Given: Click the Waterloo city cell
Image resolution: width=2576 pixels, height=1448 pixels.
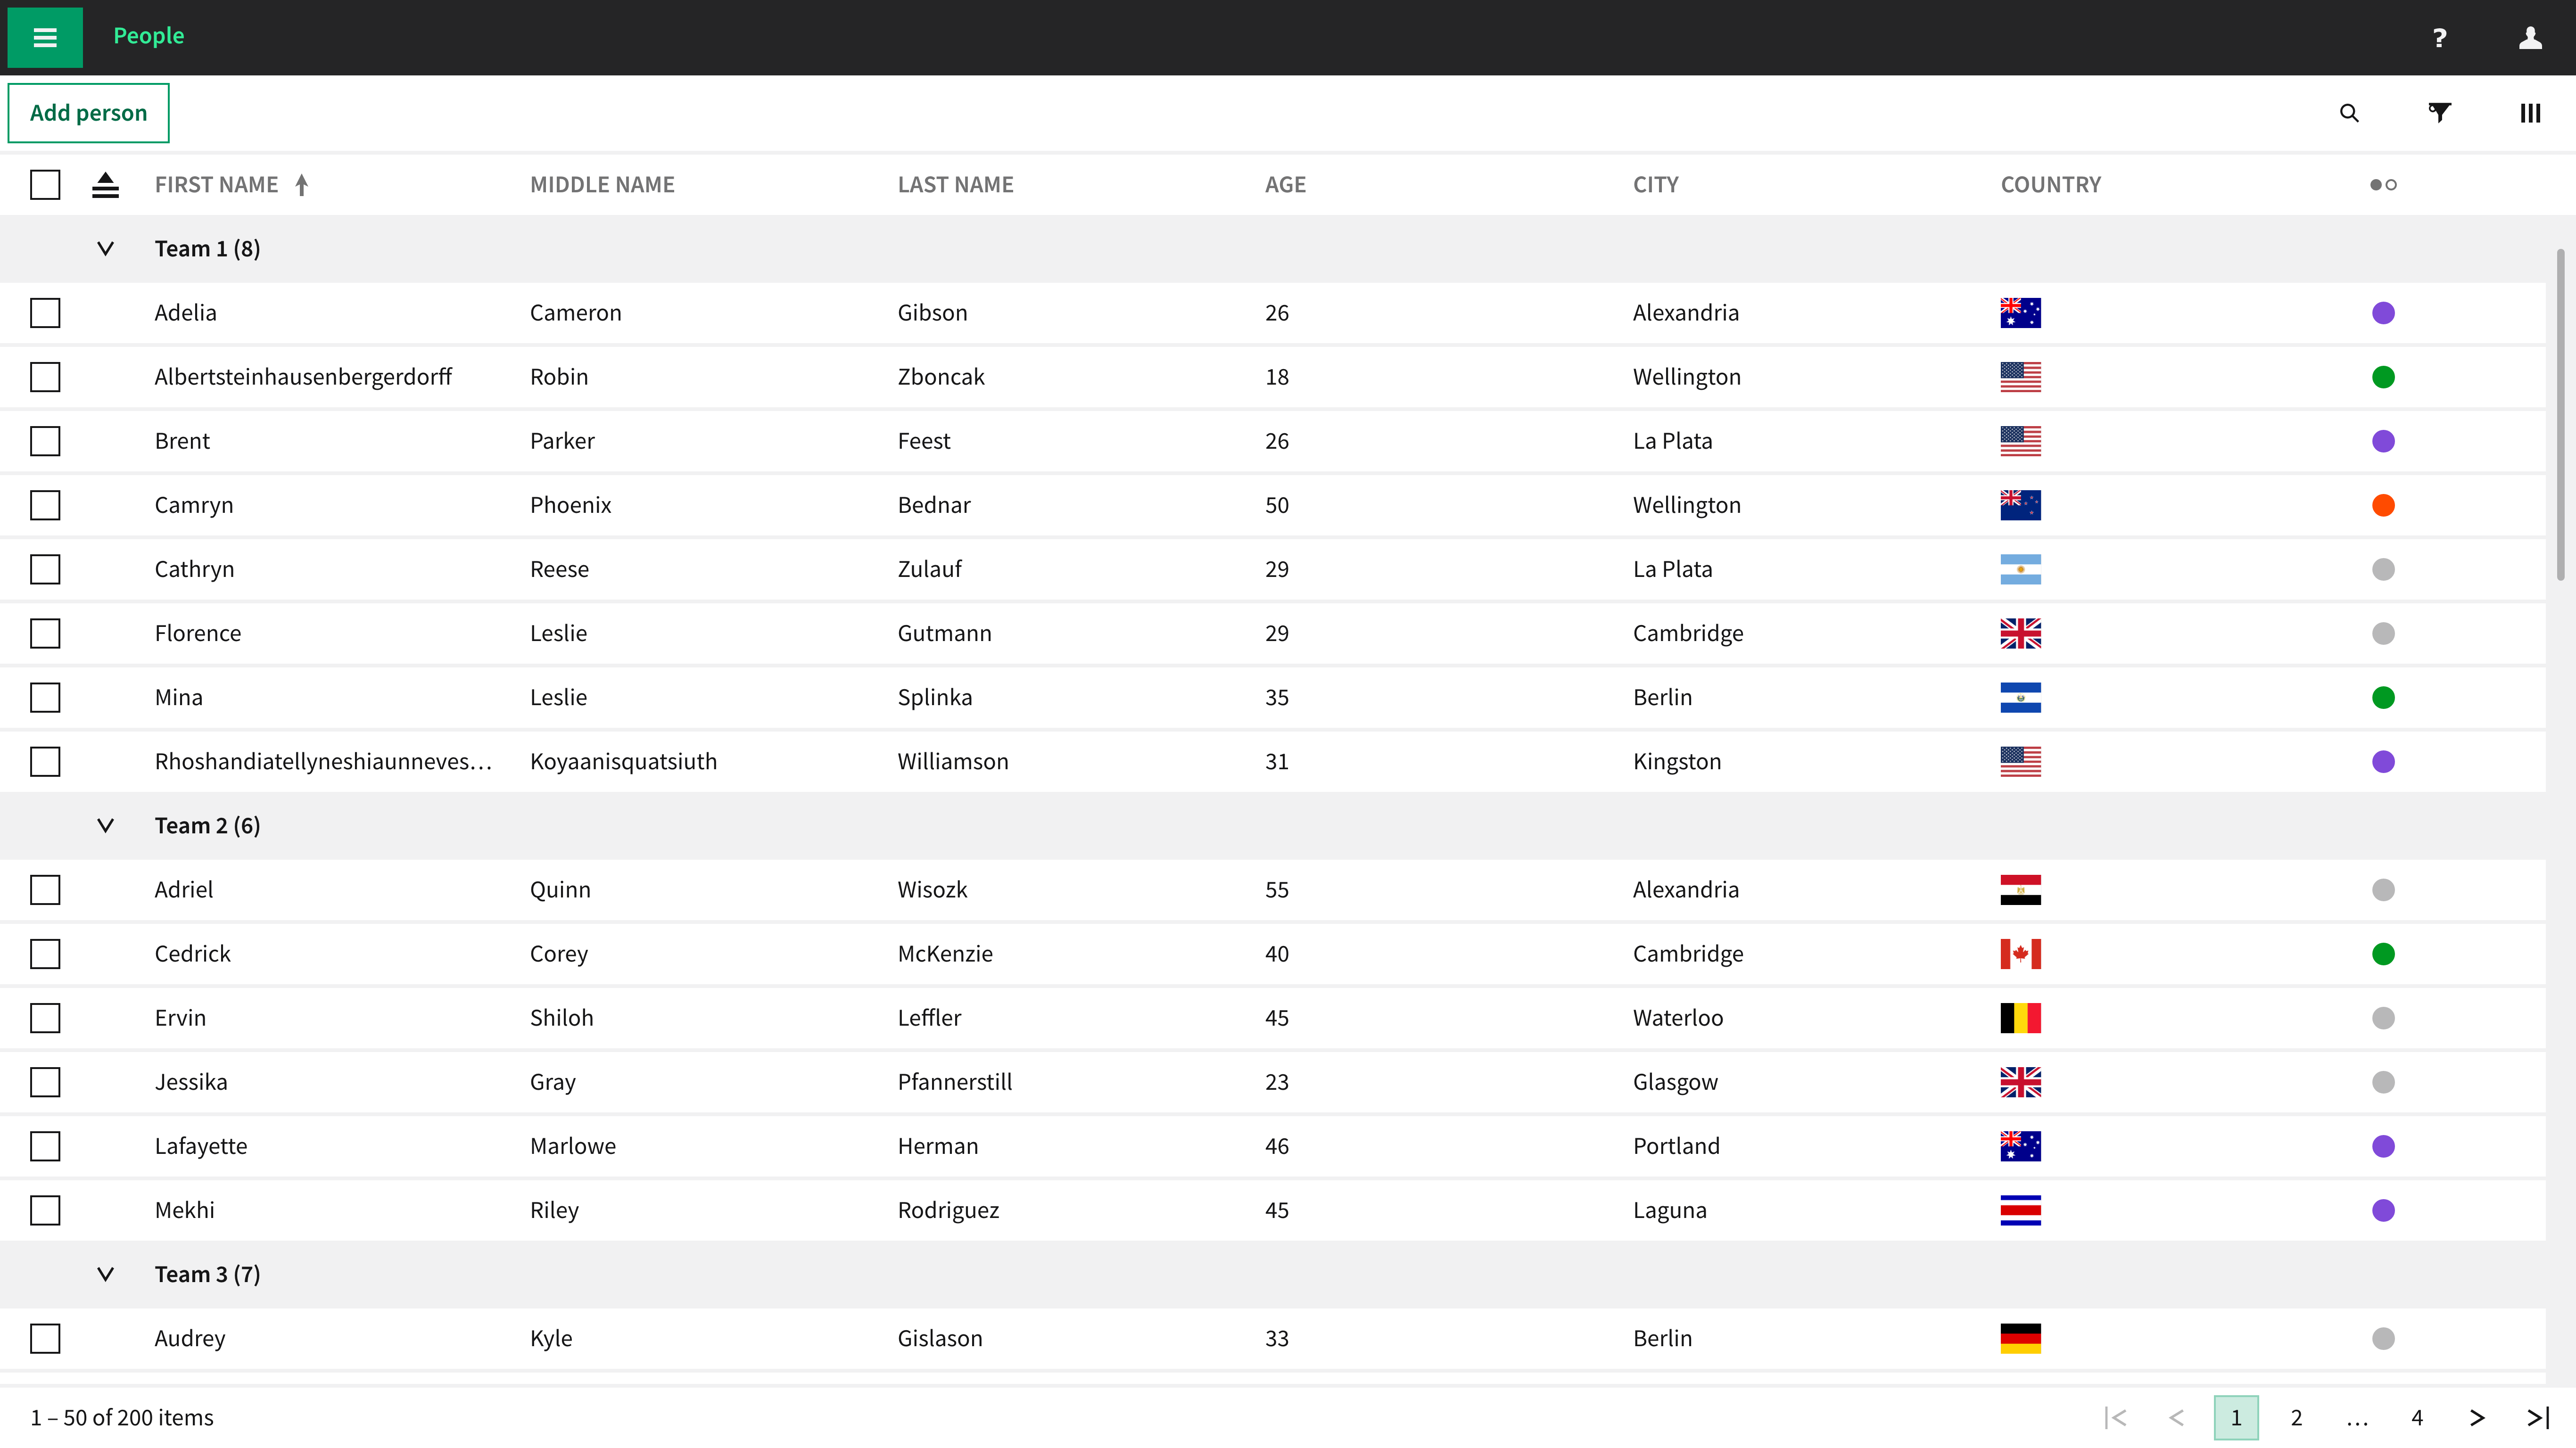Looking at the screenshot, I should pyautogui.click(x=1678, y=1018).
